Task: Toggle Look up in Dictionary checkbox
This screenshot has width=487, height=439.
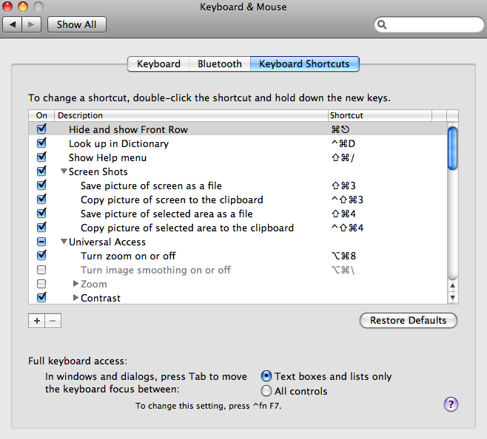Action: pos(41,143)
